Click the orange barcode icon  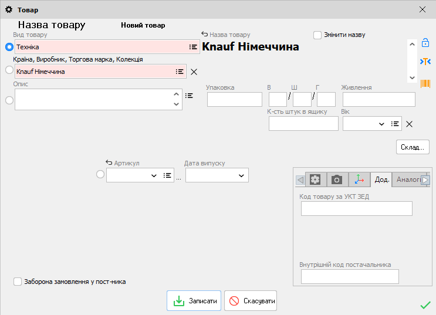[425, 83]
